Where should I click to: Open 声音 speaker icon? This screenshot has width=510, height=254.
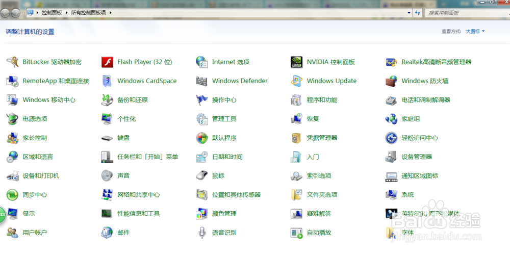point(107,175)
